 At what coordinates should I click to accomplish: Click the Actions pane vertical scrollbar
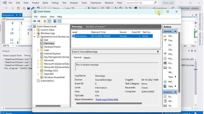click(179, 62)
